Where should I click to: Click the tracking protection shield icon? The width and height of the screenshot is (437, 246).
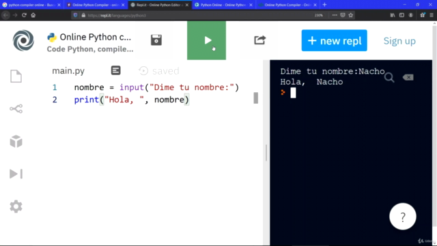pyautogui.click(x=75, y=15)
